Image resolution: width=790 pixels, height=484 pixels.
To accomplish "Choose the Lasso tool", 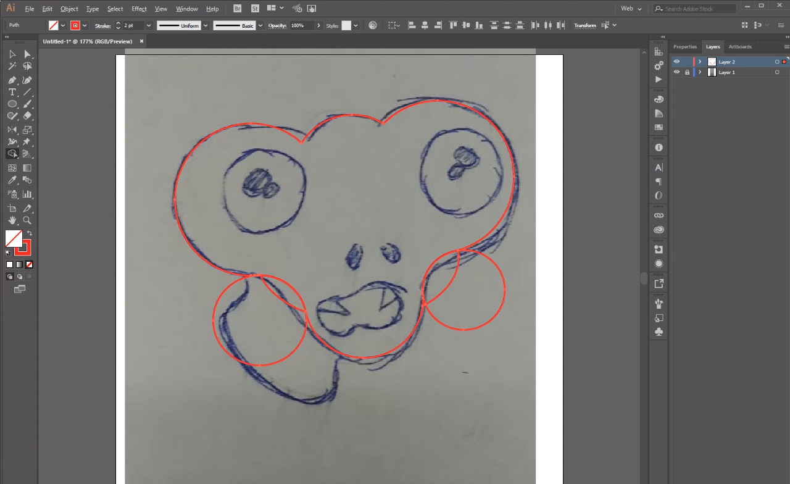I will click(x=27, y=67).
